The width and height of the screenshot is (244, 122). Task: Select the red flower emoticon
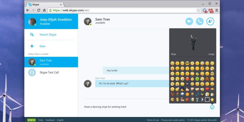click(177, 94)
